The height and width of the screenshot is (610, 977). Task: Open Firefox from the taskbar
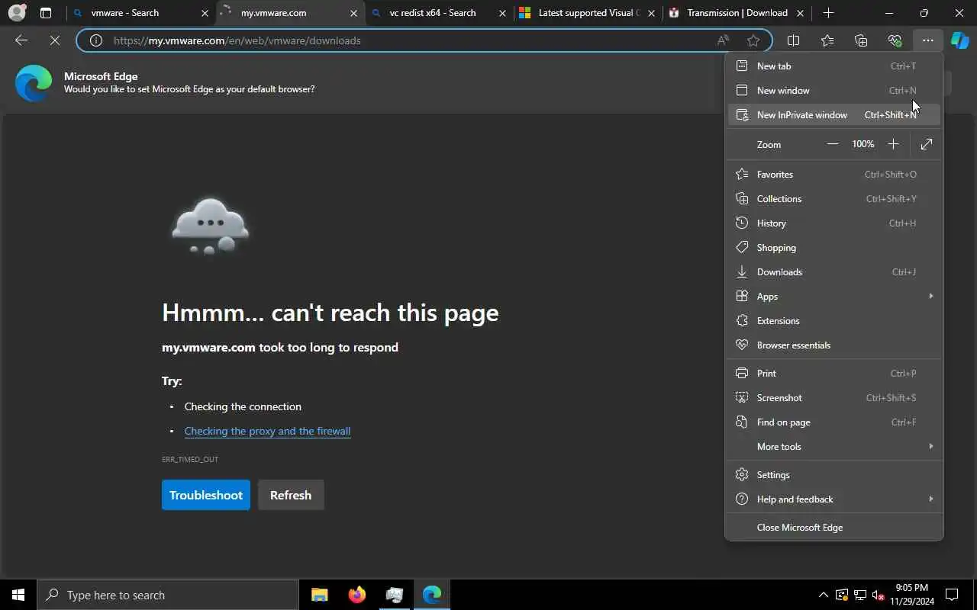point(356,595)
